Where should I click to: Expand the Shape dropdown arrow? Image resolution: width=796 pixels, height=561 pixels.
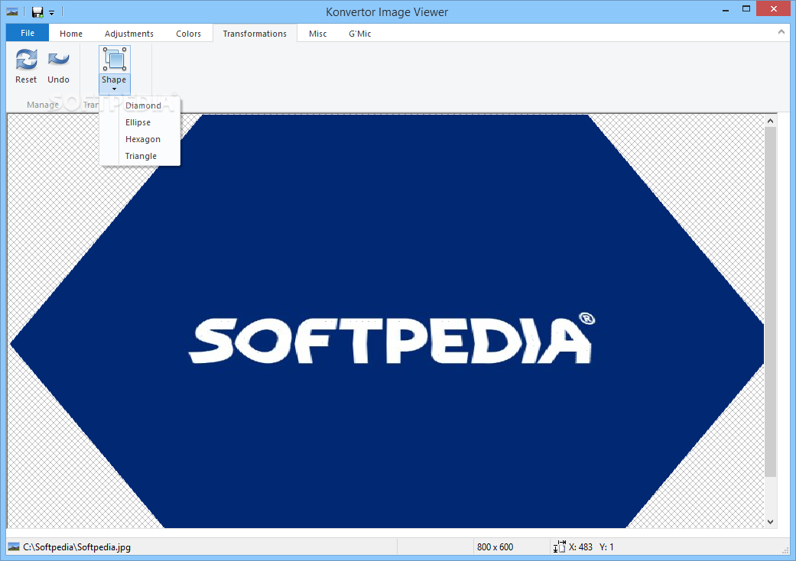pos(114,89)
